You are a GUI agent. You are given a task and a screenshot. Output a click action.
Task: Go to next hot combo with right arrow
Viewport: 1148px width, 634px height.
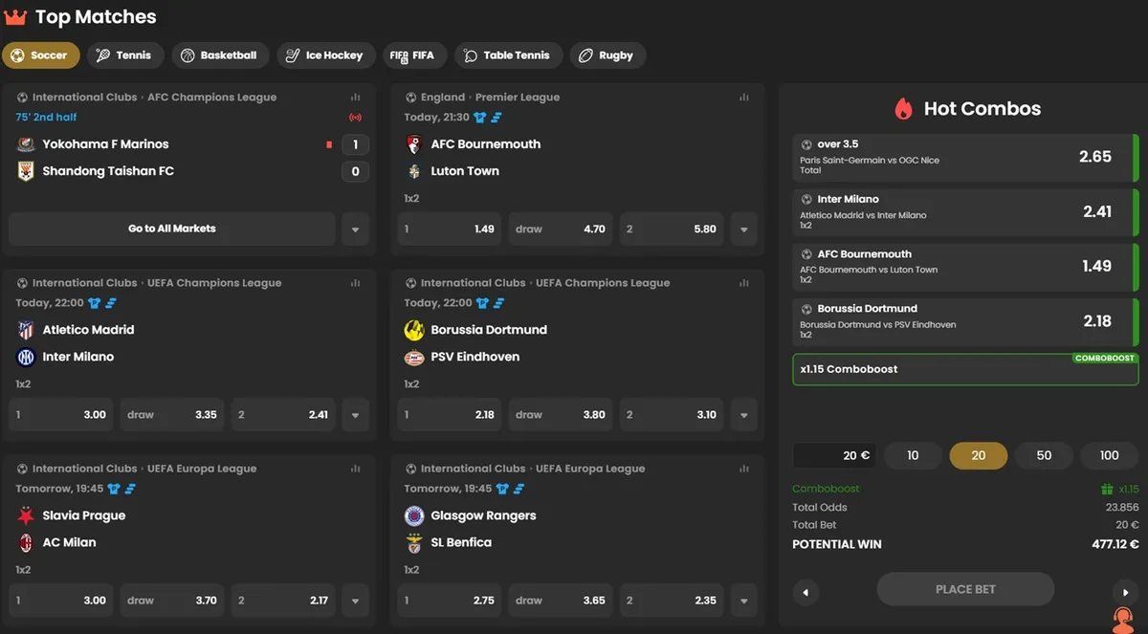coord(1124,593)
